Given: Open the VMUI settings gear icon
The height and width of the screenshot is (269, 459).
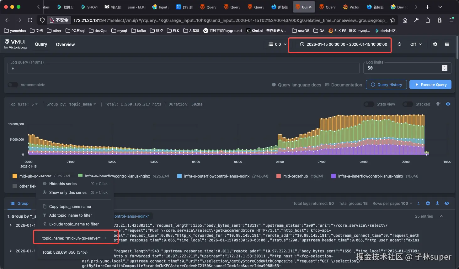Looking at the screenshot, I should (435, 44).
